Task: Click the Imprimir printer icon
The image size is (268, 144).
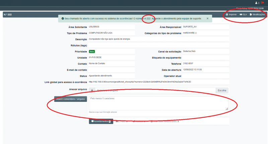Action: coord(227,14)
